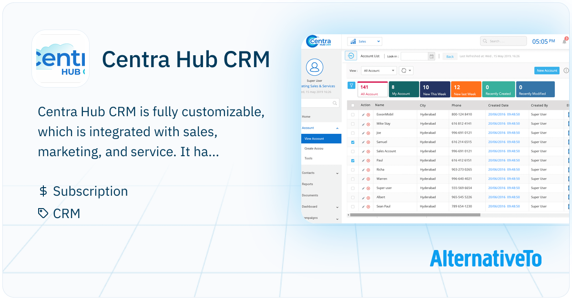Check the ExxonMobil row checkbox
This screenshot has height=300, width=572.
[353, 115]
